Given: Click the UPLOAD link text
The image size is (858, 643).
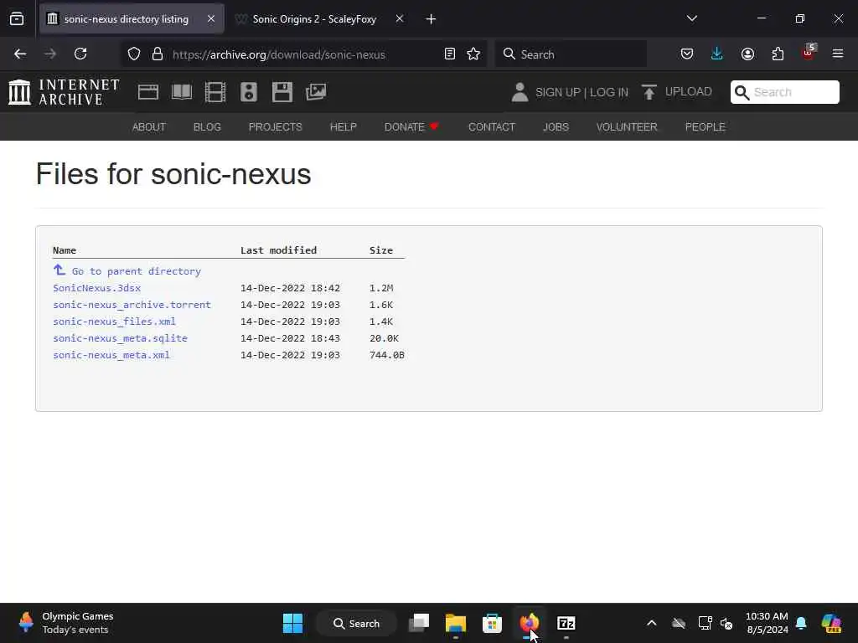Looking at the screenshot, I should [689, 92].
